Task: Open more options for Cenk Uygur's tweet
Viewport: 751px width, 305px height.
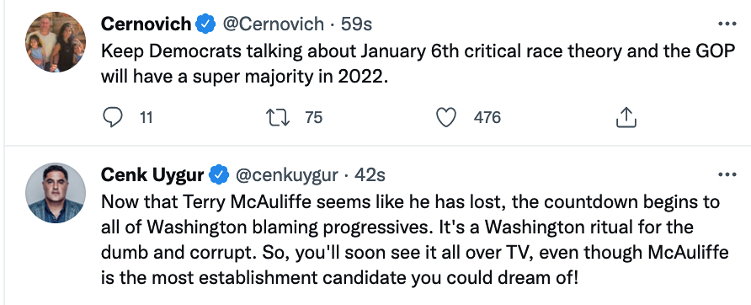Action: (x=727, y=174)
